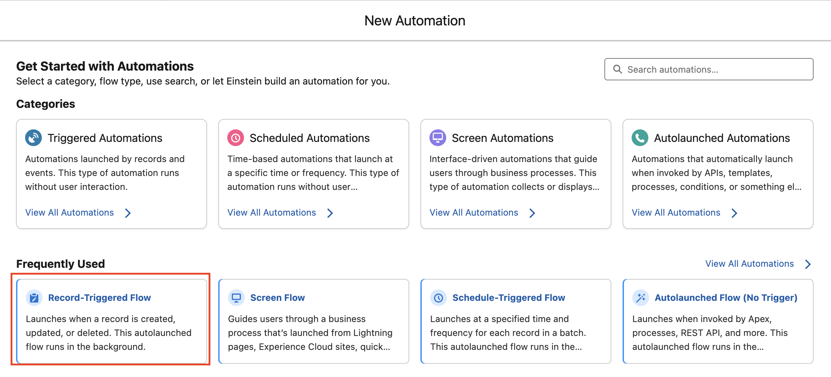
Task: Expand chevron under Scheduled Automations card
Action: point(330,213)
